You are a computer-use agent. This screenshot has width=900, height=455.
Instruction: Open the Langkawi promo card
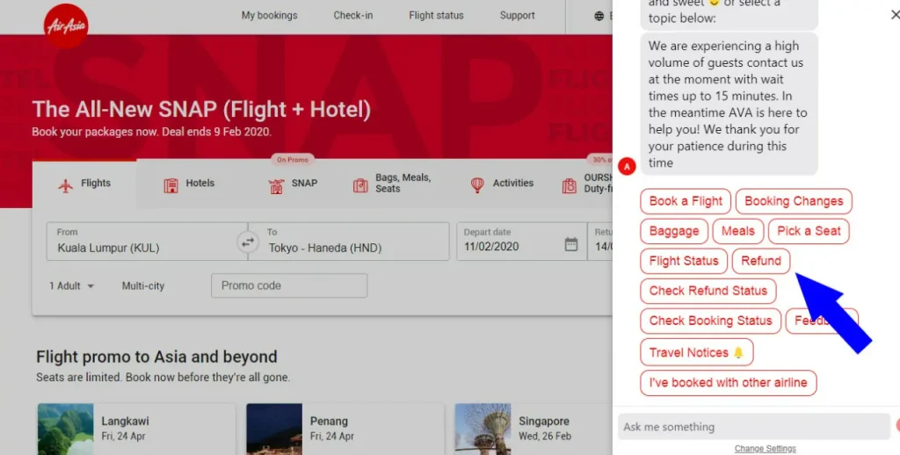136,430
